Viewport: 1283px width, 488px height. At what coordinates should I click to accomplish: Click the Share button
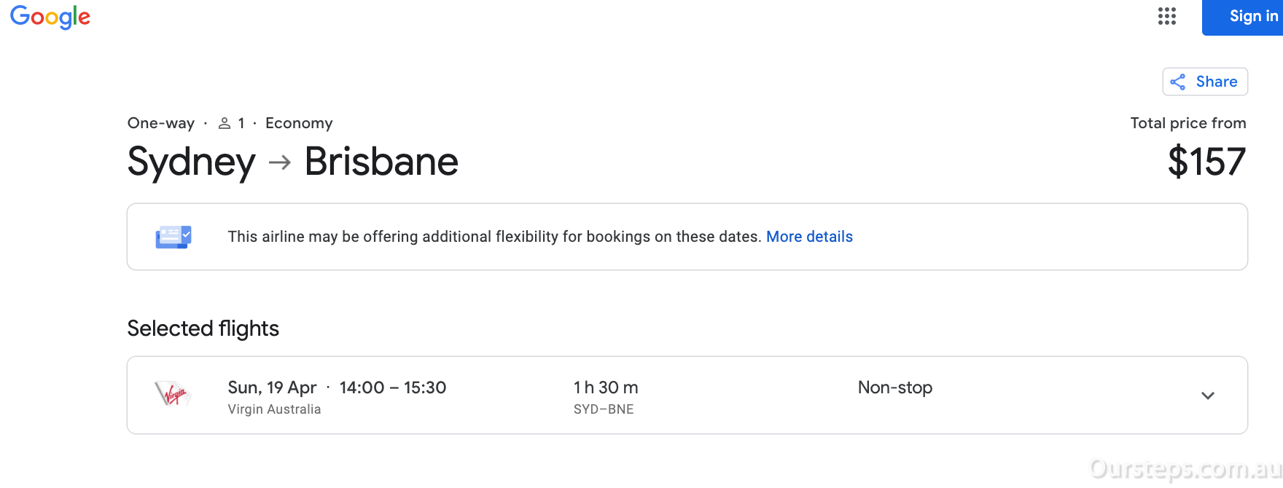pos(1205,82)
